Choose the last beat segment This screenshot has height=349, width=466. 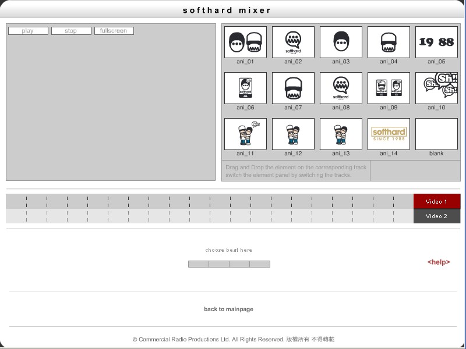point(260,264)
